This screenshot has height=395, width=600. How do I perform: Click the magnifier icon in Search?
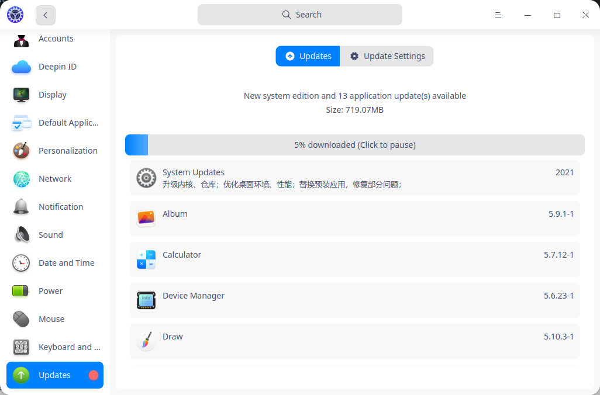(286, 15)
